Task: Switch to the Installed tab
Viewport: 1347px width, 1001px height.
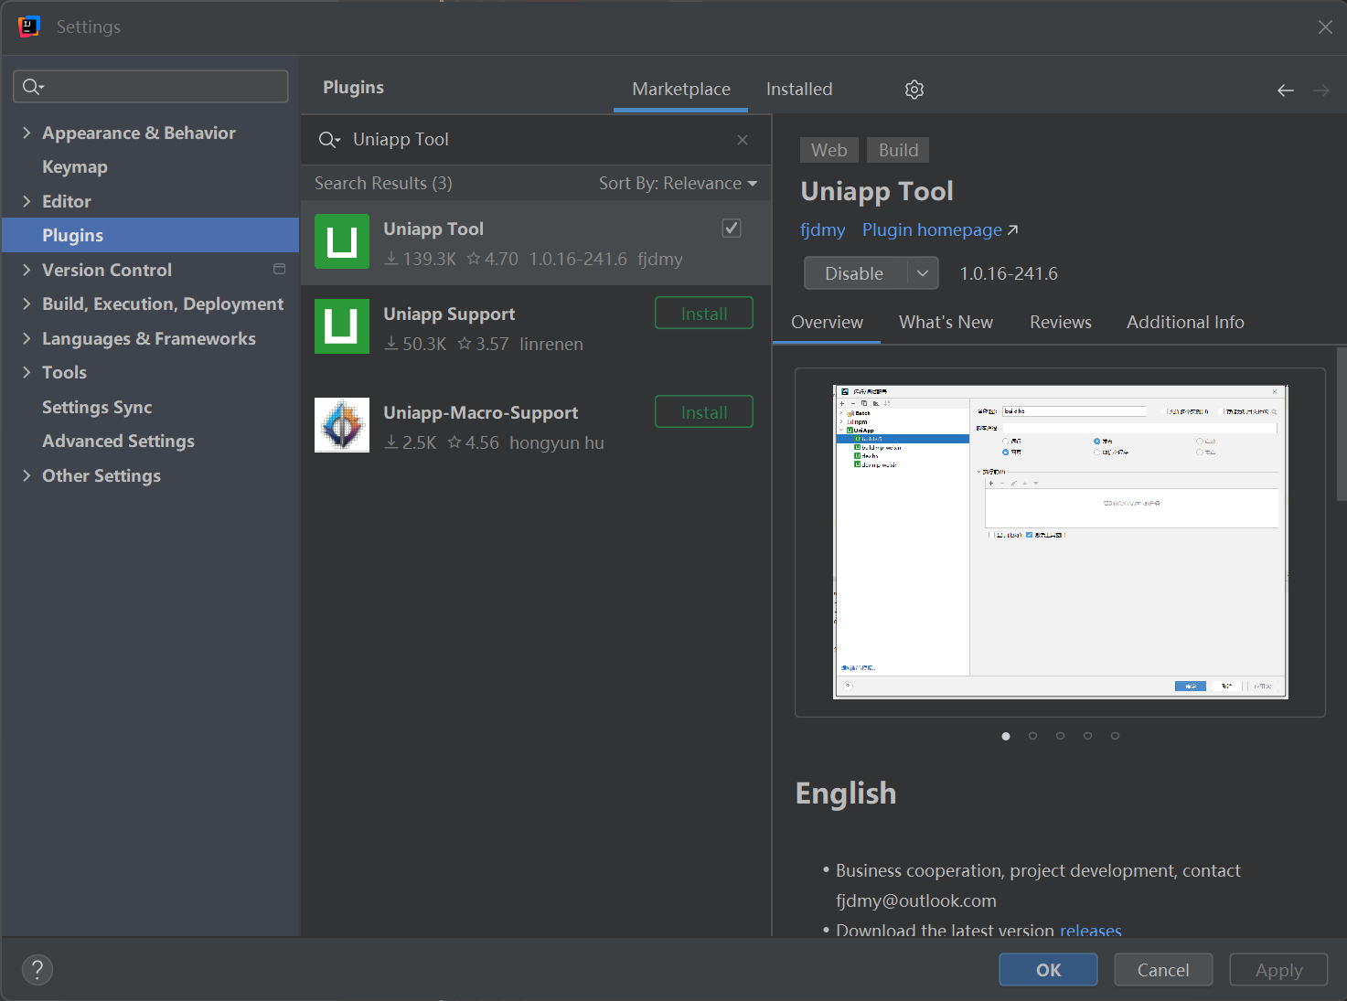Action: [799, 89]
